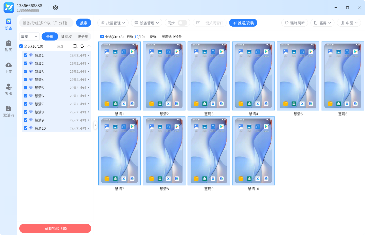Switch to the 全部 tab
Viewport: 365px width, 235px height.
click(50, 36)
